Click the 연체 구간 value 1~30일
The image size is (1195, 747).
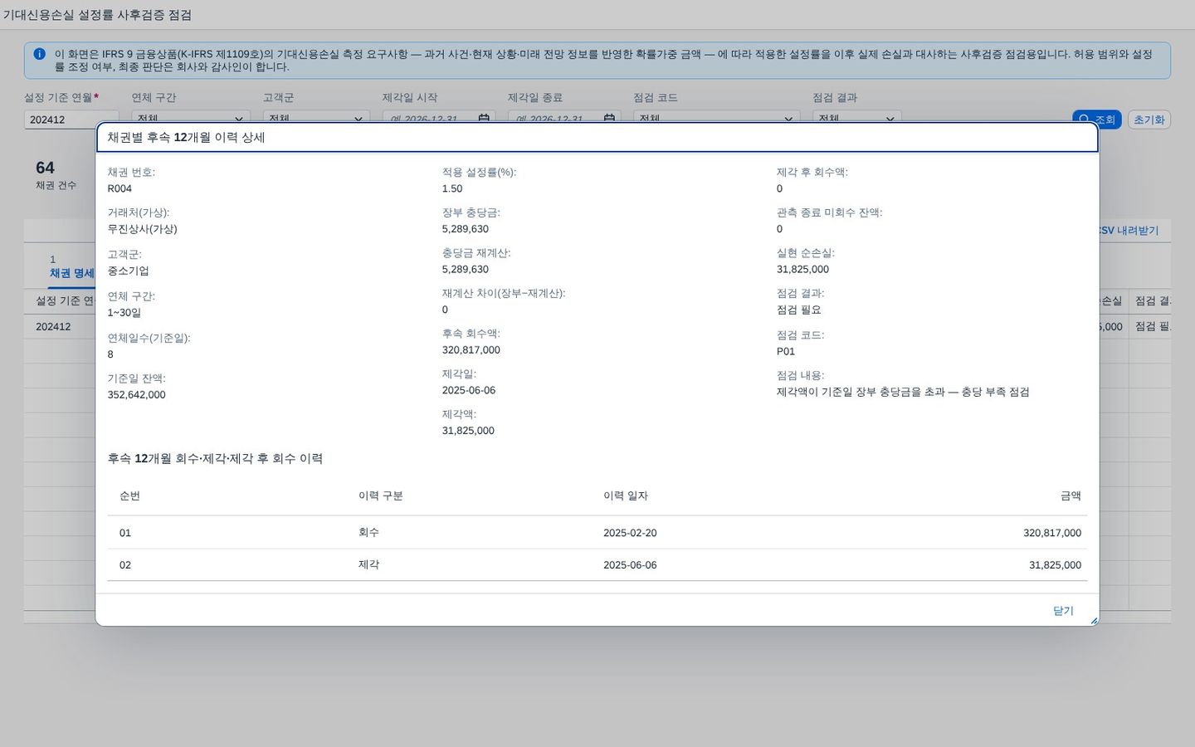coord(124,313)
